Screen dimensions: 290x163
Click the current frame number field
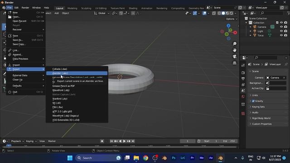pos(188,141)
